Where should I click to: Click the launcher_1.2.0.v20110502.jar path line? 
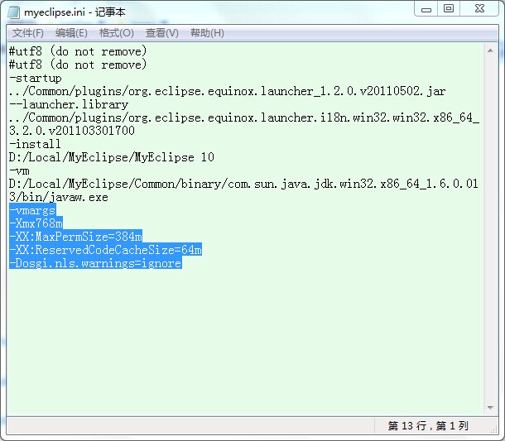(228, 91)
